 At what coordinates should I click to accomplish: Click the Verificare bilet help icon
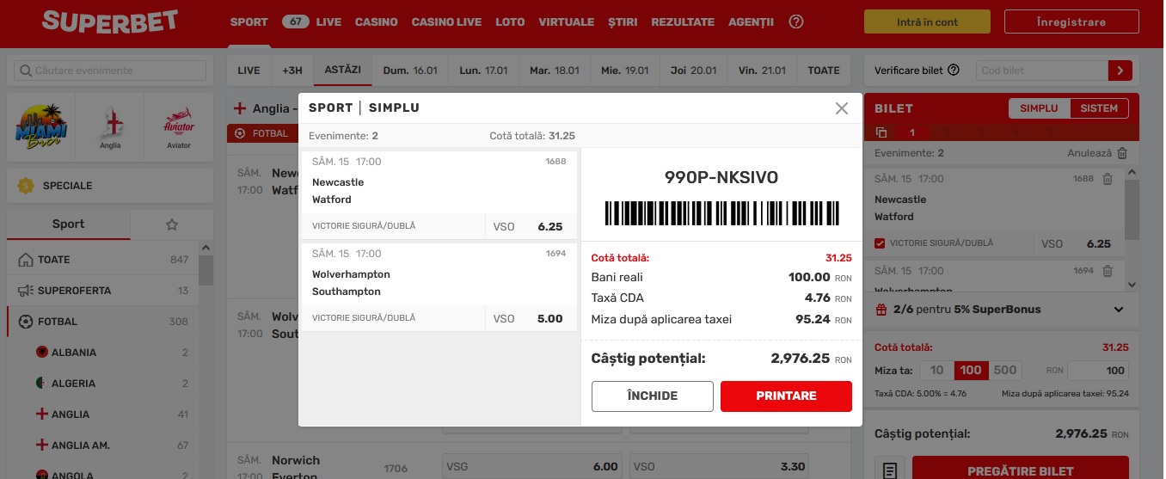(x=954, y=71)
